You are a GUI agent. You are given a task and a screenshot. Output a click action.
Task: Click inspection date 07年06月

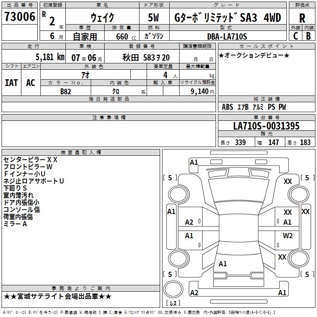coord(87,58)
